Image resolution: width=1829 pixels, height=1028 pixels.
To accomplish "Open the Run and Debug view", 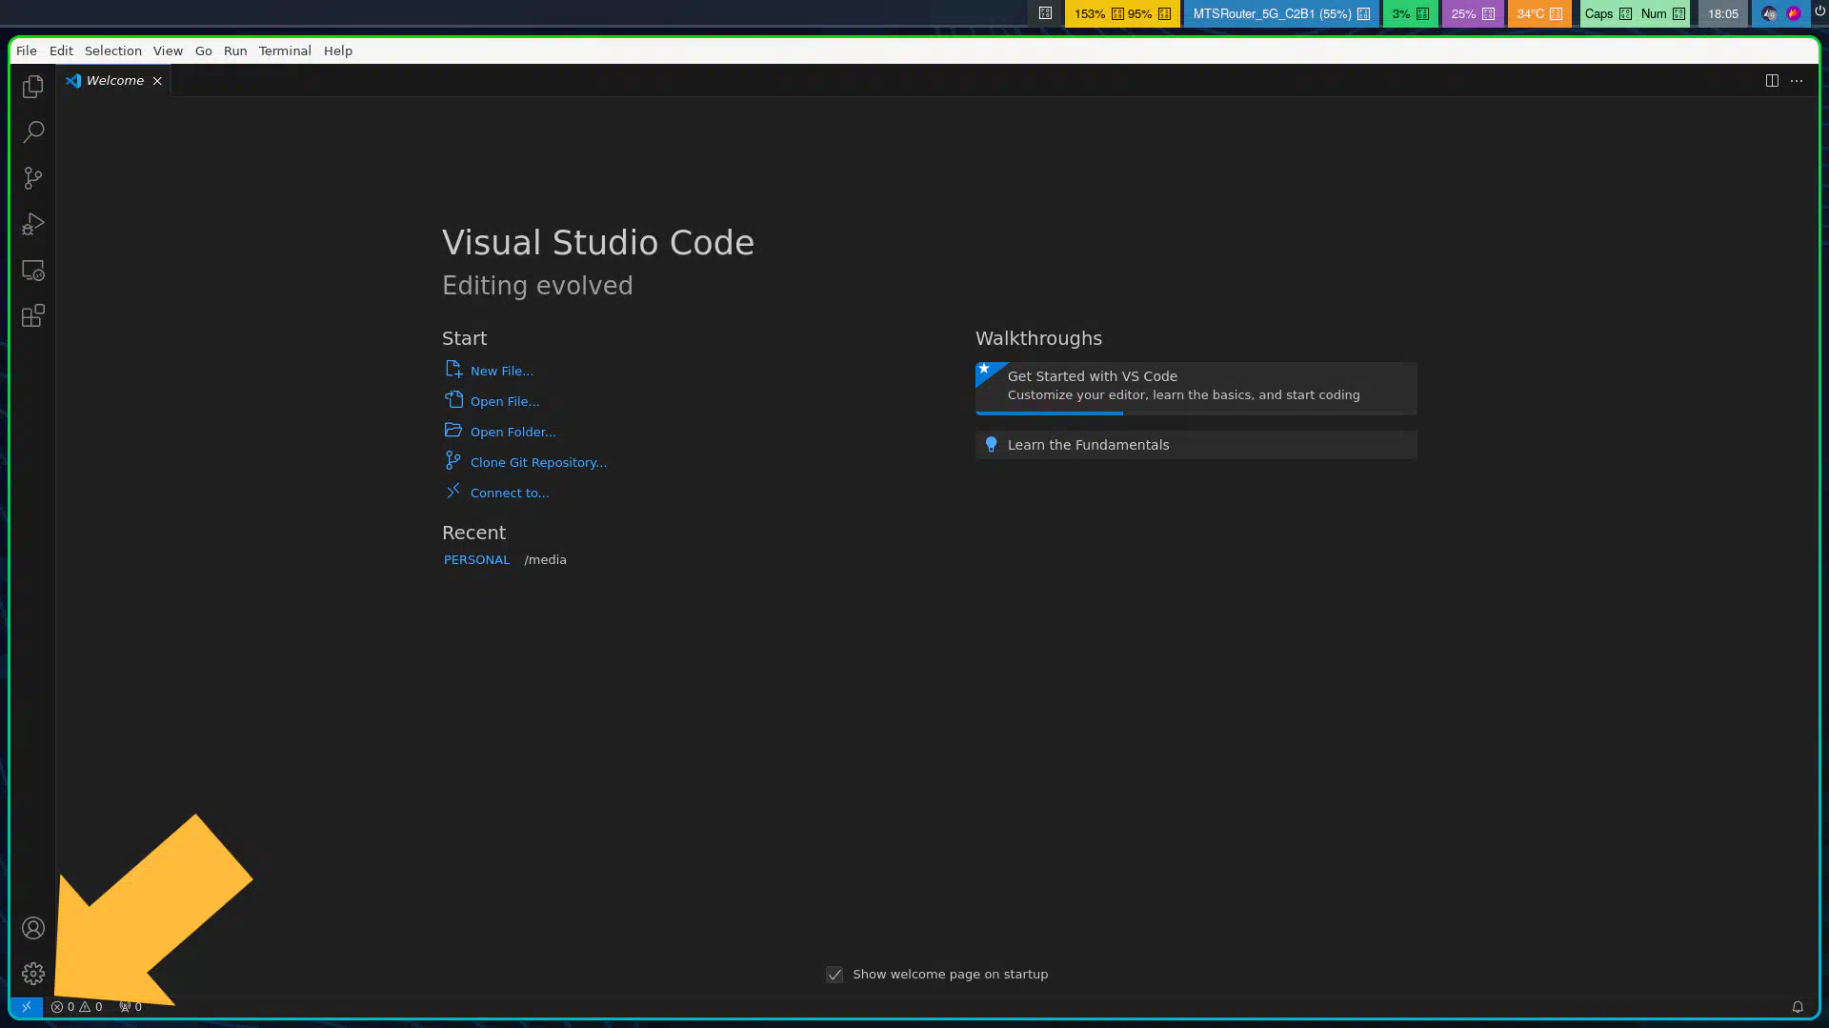I will pos(33,224).
